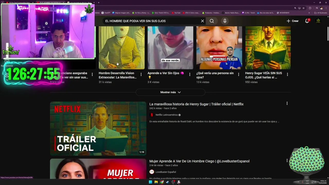This screenshot has height=185, width=329.
Task: Open options for the anciano aseguraba short
Action: tap(92, 75)
